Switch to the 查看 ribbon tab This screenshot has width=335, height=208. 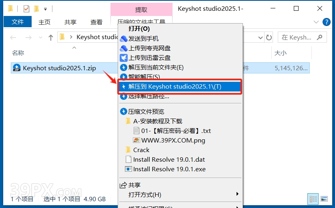click(x=96, y=22)
